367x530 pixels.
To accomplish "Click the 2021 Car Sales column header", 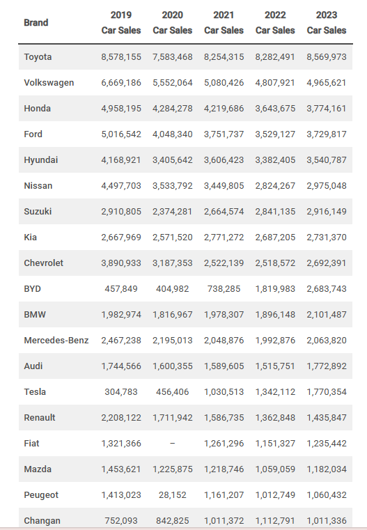I will point(224,23).
